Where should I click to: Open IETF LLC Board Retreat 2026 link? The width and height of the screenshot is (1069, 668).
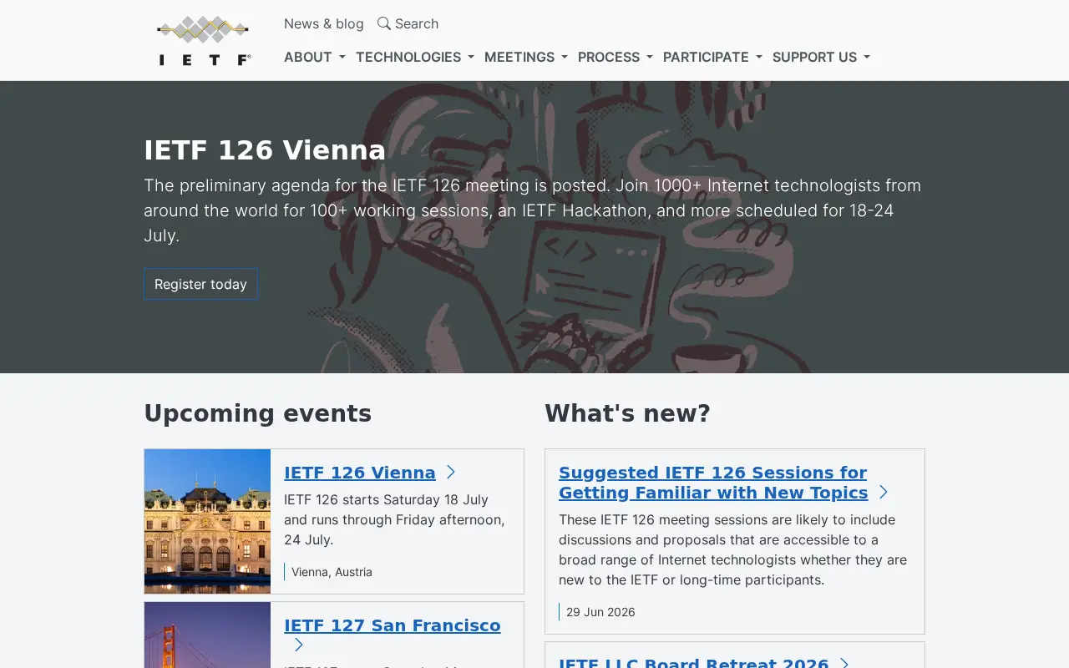coord(693,663)
